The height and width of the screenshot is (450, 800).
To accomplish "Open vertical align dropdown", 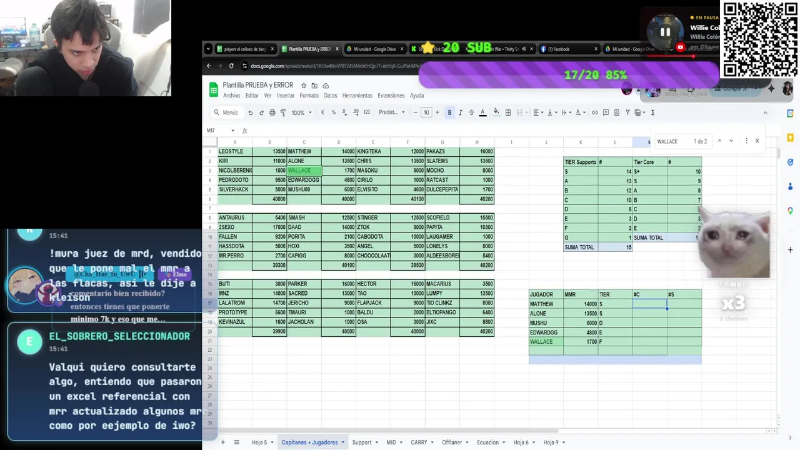I will [x=552, y=112].
